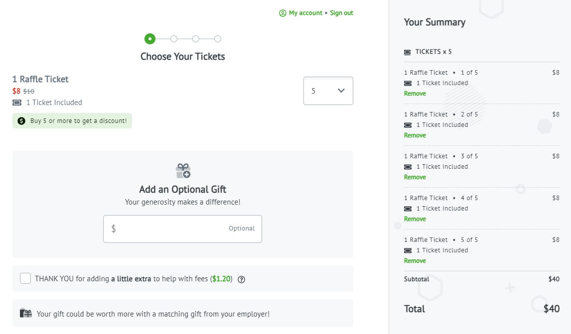This screenshot has height=334, width=571.
Task: Click the My account user icon
Action: click(x=283, y=13)
